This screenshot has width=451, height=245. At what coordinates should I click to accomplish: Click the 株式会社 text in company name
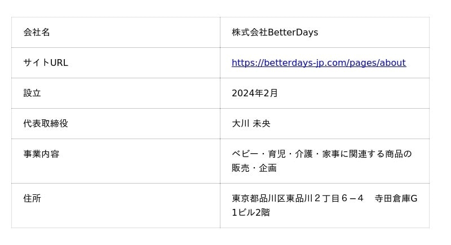click(249, 33)
